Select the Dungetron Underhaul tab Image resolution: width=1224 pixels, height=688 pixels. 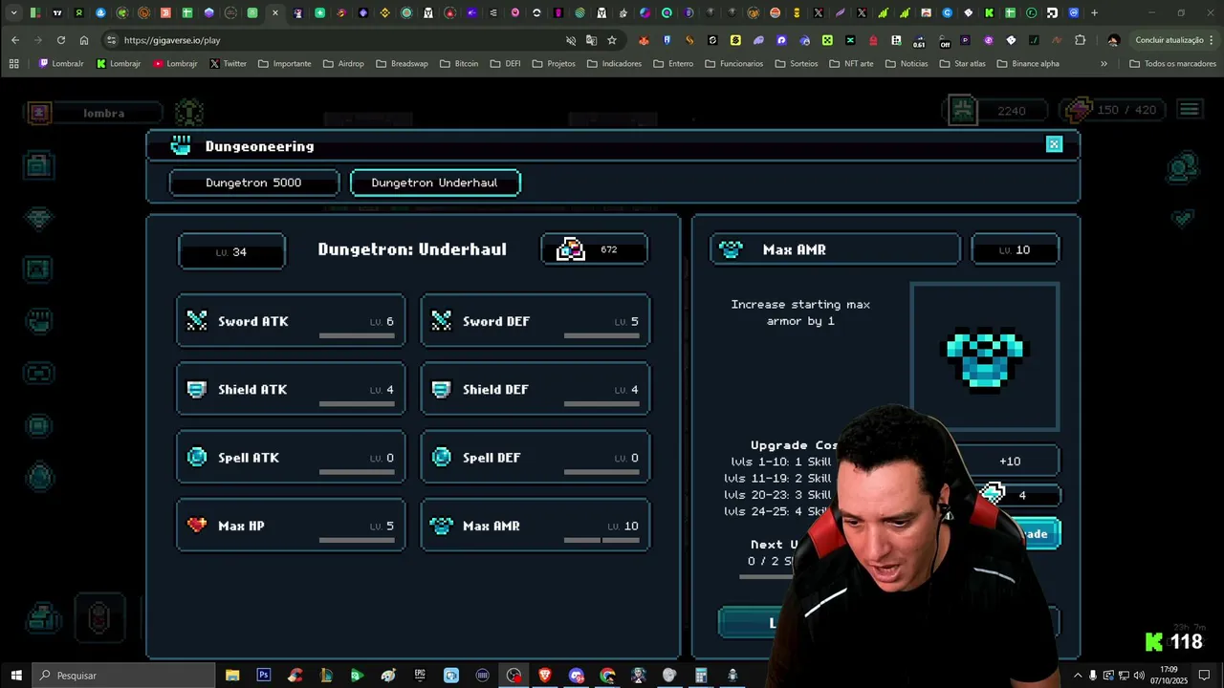(x=435, y=183)
